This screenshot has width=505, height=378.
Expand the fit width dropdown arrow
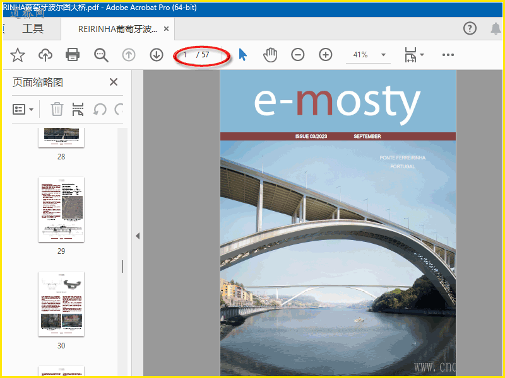tap(422, 55)
